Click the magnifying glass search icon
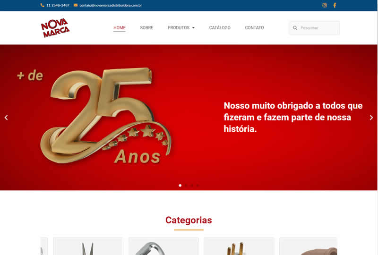This screenshot has height=255, width=378. (x=295, y=28)
